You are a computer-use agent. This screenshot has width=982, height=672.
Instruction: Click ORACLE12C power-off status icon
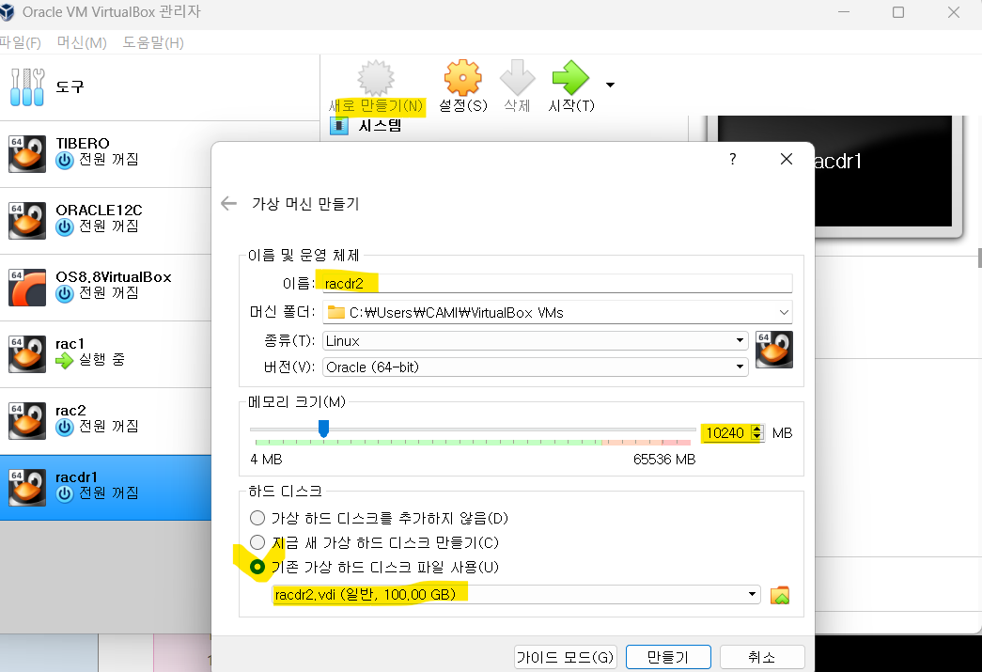coord(65,227)
